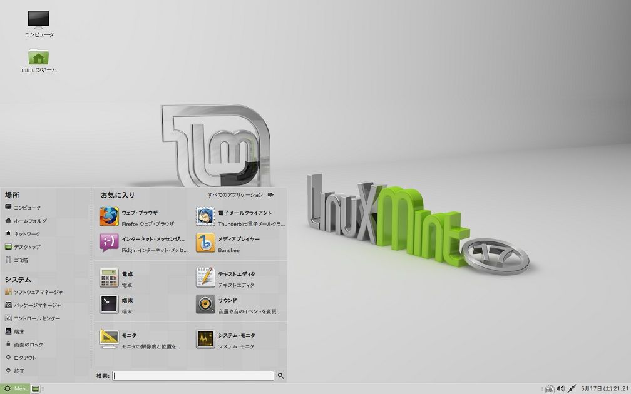Click the magnifier search icon
The height and width of the screenshot is (394, 631).
point(280,376)
